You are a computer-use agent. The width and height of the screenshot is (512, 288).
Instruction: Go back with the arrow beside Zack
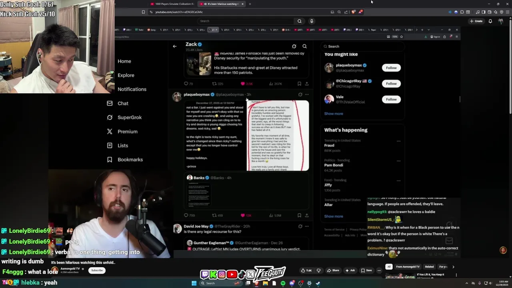[x=174, y=46]
